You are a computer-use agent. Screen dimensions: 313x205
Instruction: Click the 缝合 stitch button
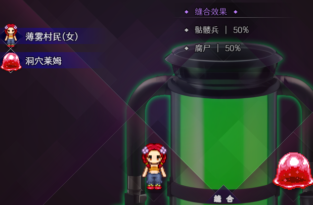coord(223,198)
